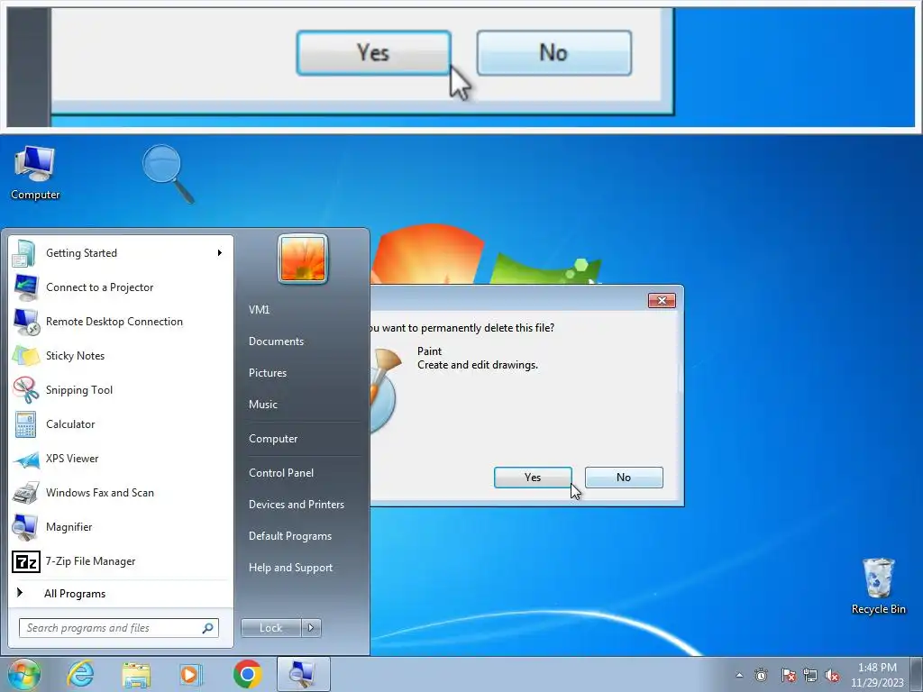The image size is (923, 692).
Task: Launch Connect to a Projector
Action: click(122, 287)
